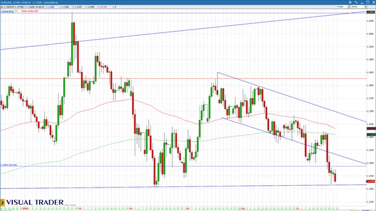Image resolution: width=376 pixels, height=211 pixels.
Task: Click the 'Apr' month label on date axis
Action: pos(188,209)
